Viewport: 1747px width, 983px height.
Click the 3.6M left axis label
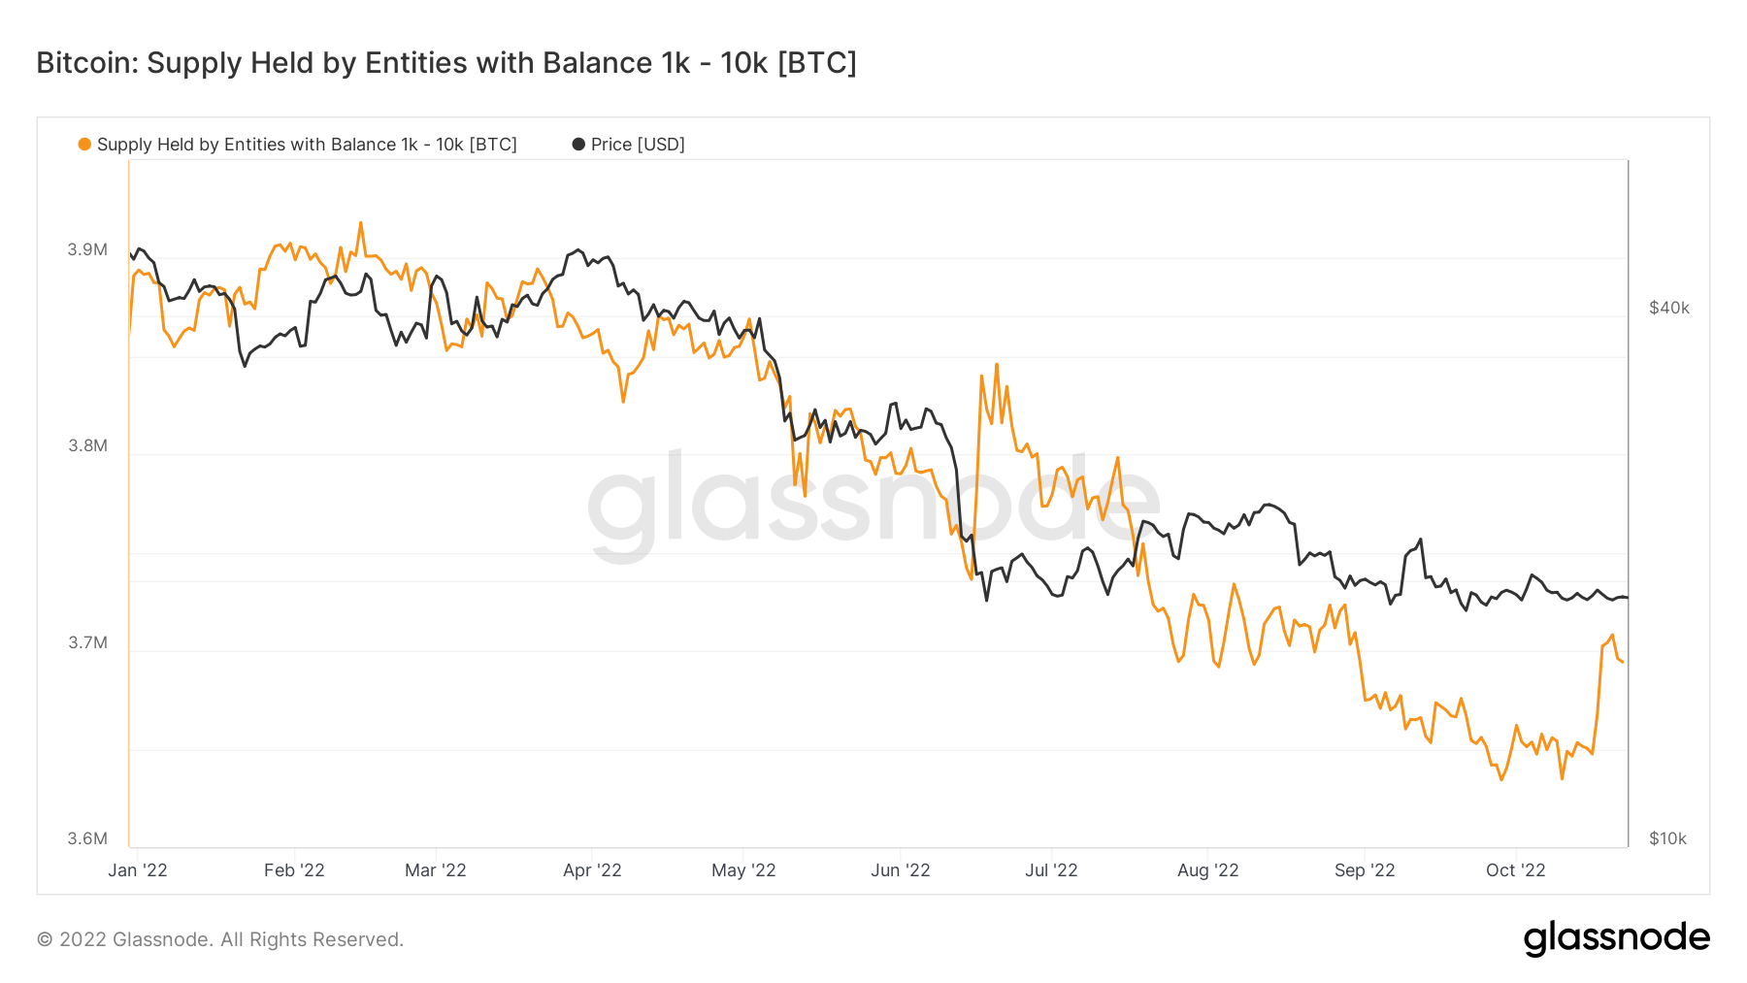[87, 838]
